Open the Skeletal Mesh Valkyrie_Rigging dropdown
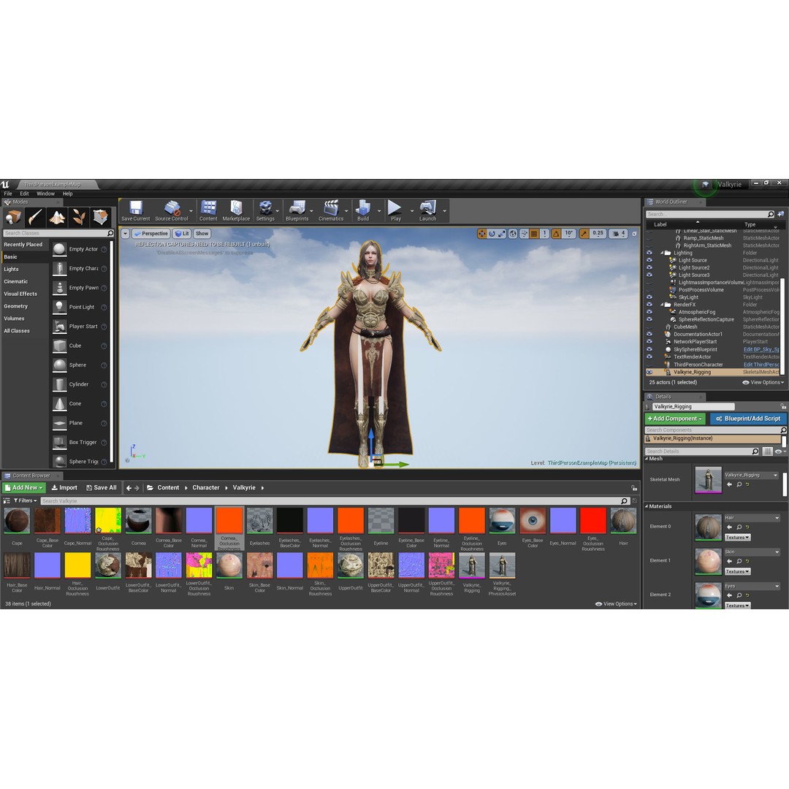The width and height of the screenshot is (789, 789). click(751, 475)
